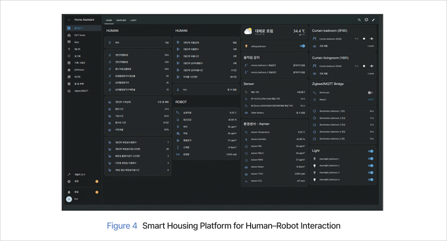Click the ROBOT row showing 46.80 %
This screenshot has height=241, width=447.
(206, 120)
